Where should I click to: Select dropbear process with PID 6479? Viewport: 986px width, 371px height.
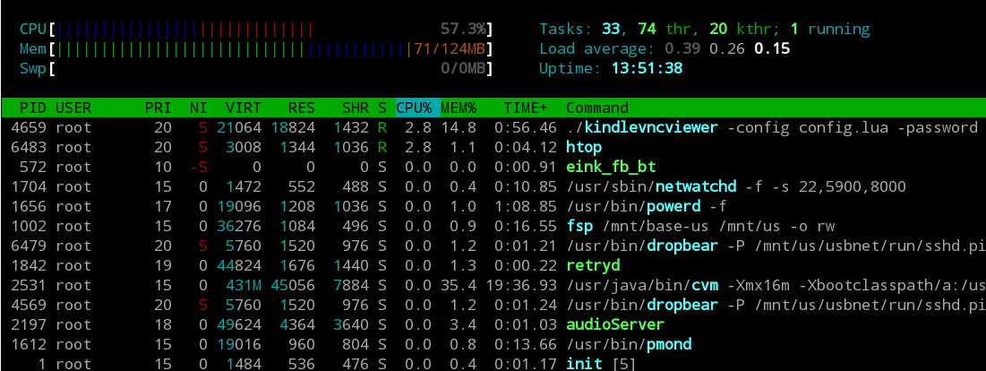tap(493, 246)
